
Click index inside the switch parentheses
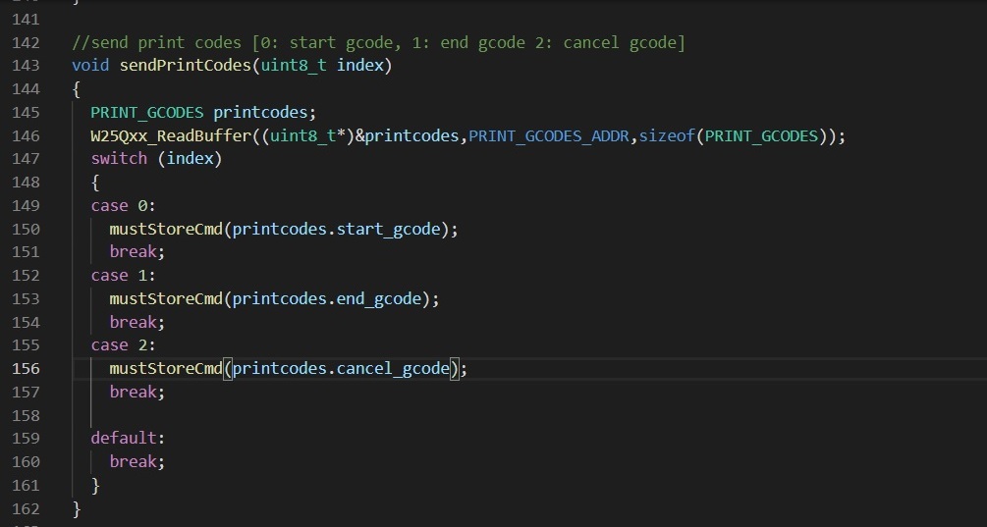[x=191, y=158]
